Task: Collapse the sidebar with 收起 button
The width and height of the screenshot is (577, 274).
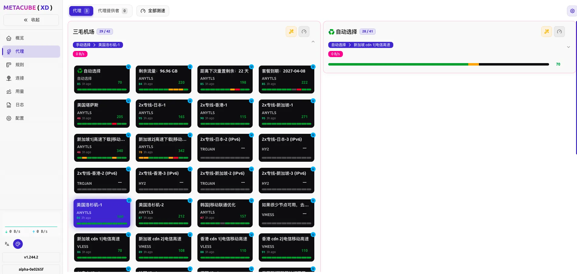Action: pyautogui.click(x=31, y=20)
